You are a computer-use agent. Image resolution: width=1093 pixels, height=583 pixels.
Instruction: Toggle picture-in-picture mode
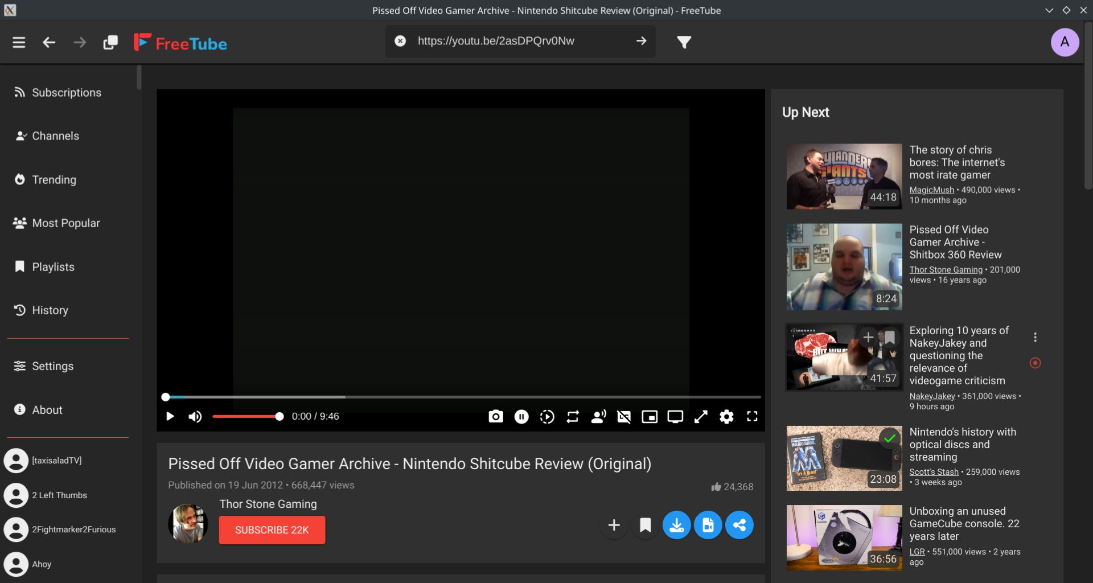650,417
